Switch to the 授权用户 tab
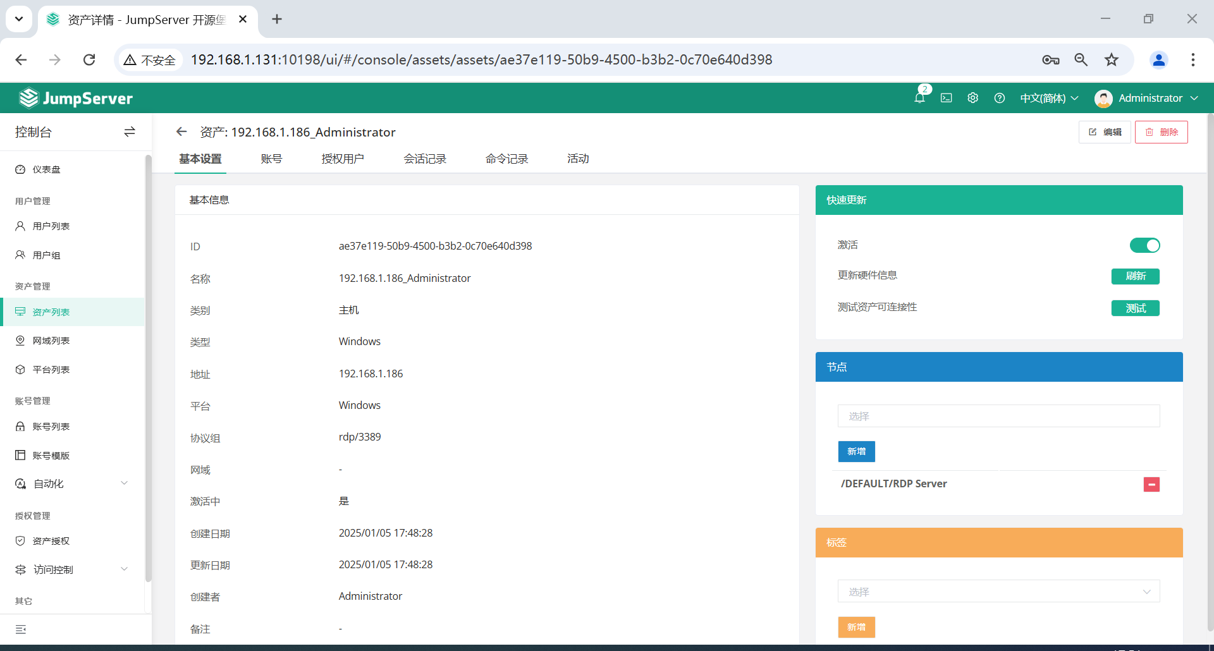 343,159
